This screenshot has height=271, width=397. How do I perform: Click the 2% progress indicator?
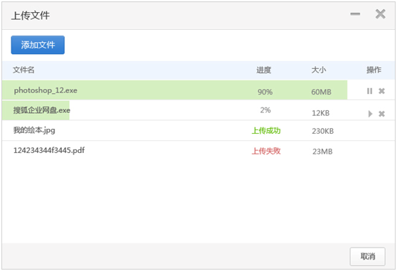click(x=265, y=110)
